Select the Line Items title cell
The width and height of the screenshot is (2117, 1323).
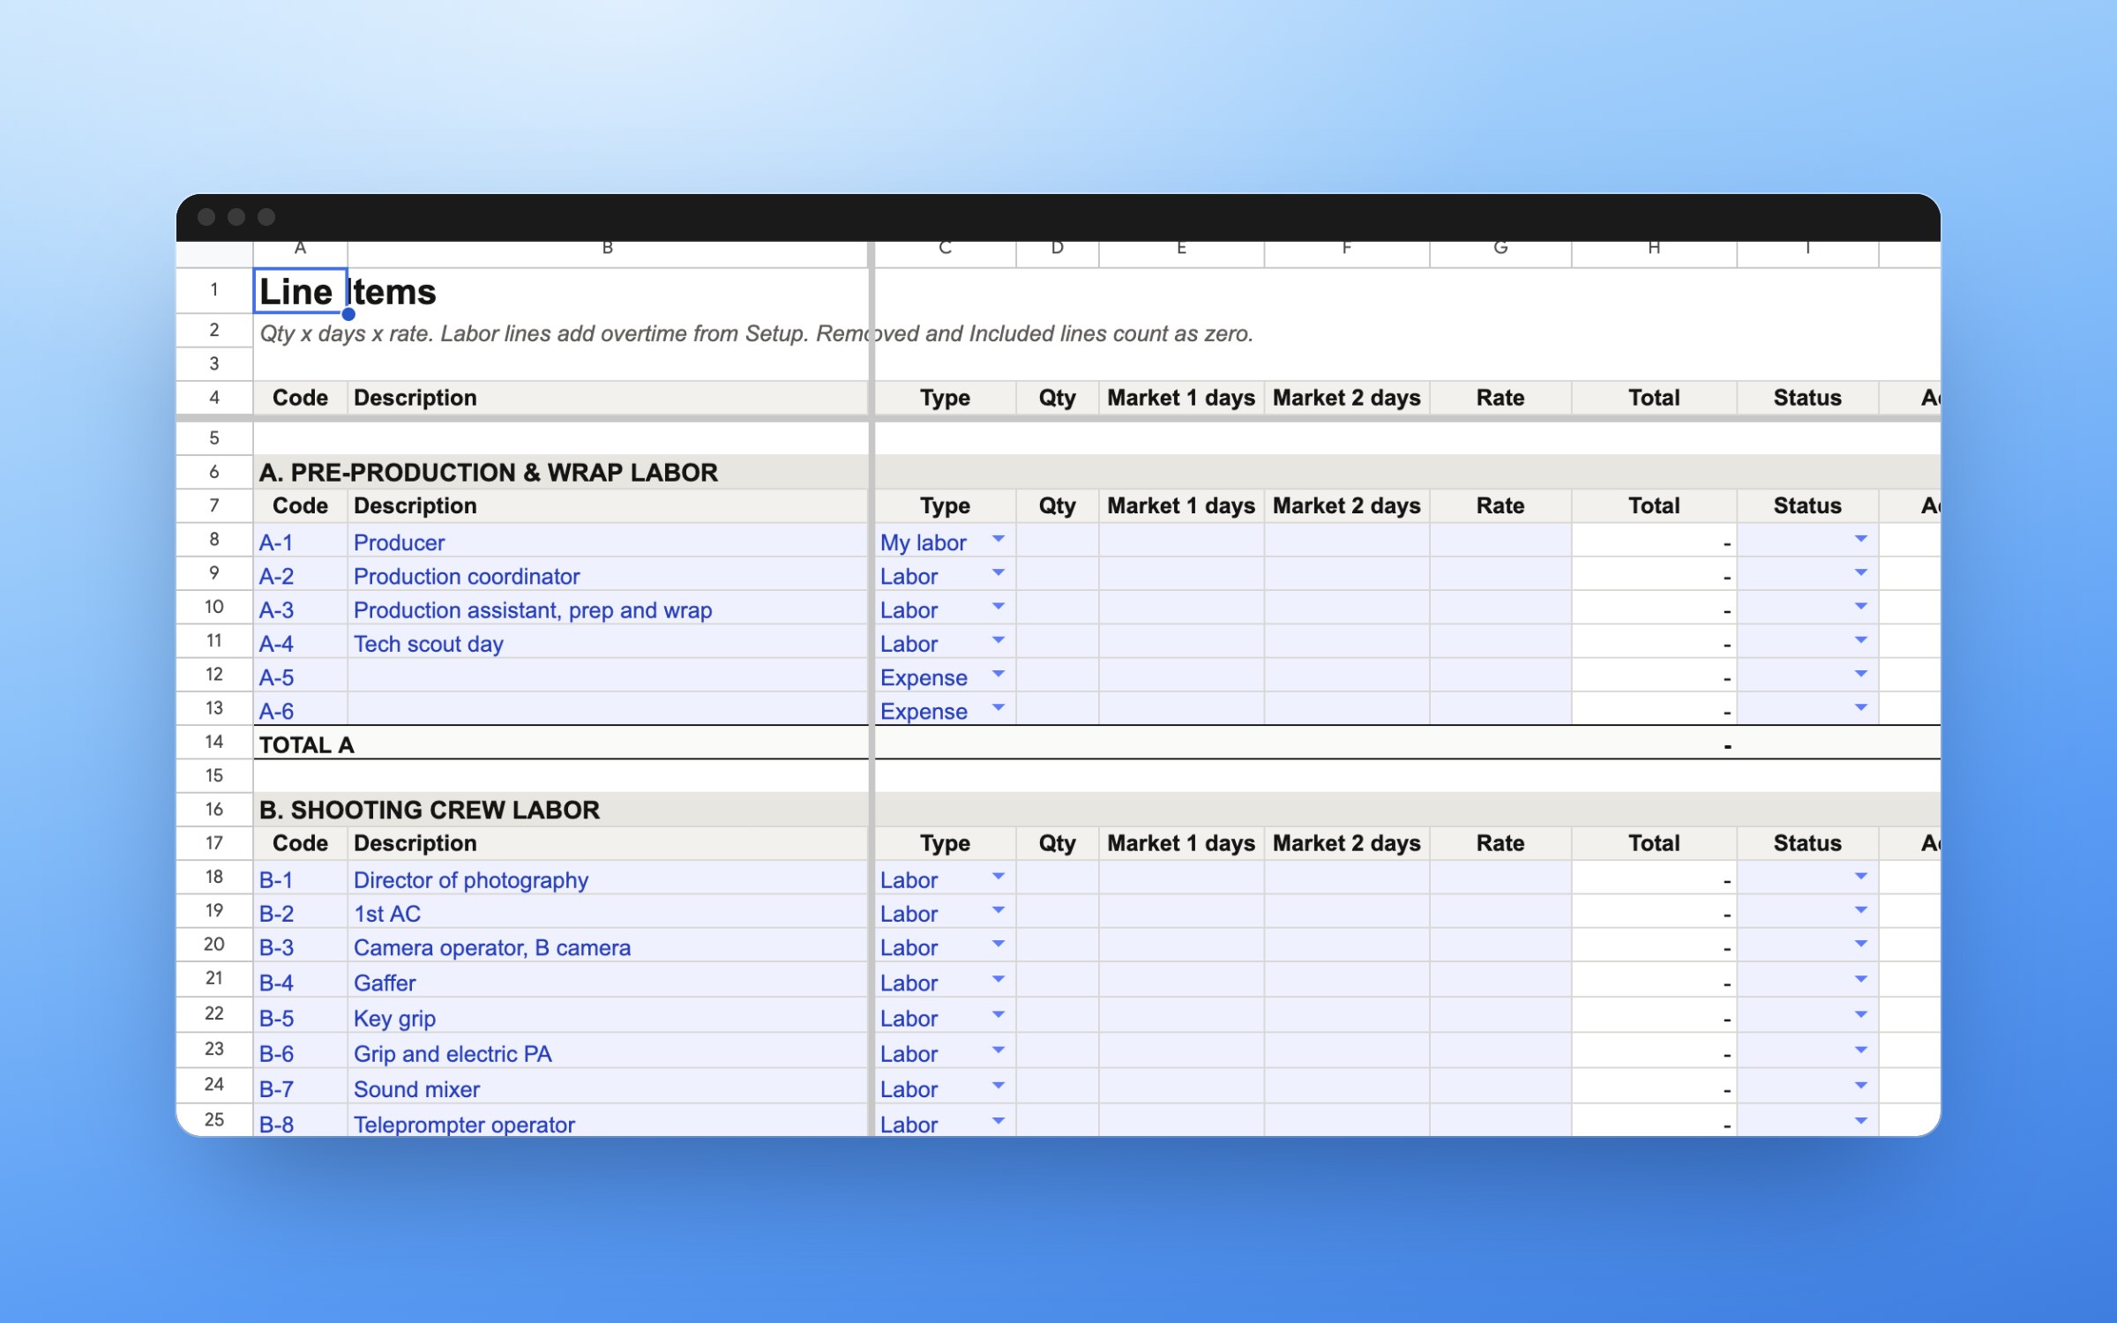pos(300,291)
